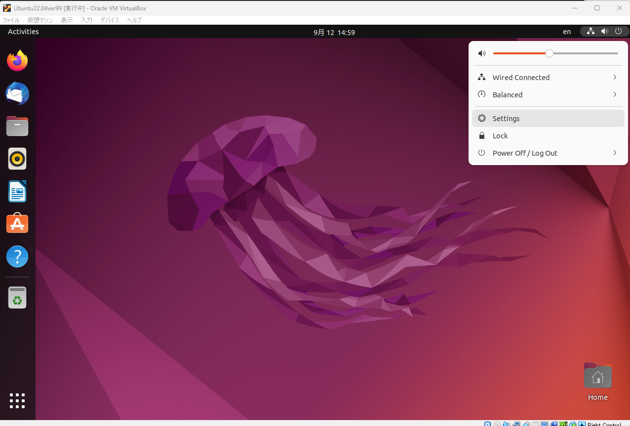Click the shared folders icon in VirtualBox status bar

tap(536, 424)
